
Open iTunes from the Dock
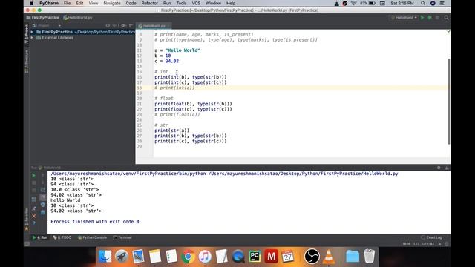tap(205, 257)
